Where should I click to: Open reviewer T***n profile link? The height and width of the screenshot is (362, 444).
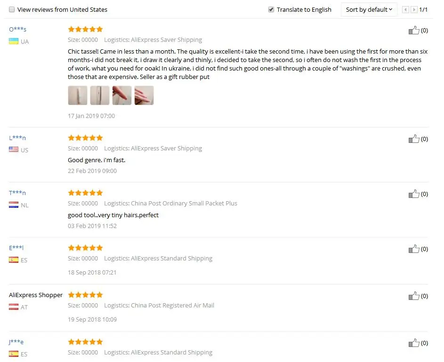(x=17, y=193)
